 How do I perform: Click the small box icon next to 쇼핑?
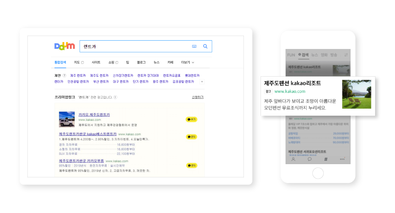117,62
